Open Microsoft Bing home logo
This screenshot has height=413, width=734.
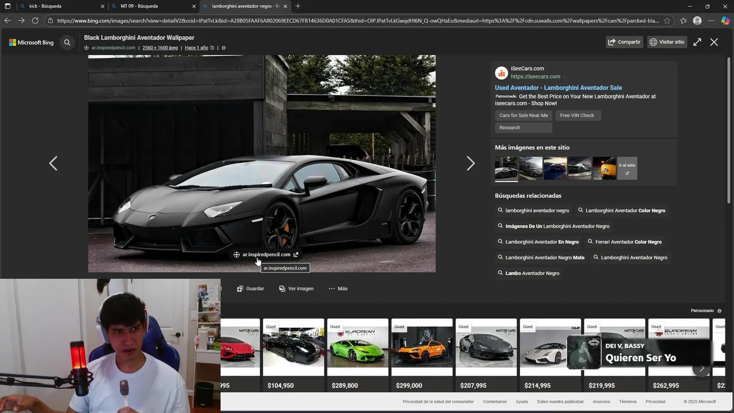click(x=32, y=42)
